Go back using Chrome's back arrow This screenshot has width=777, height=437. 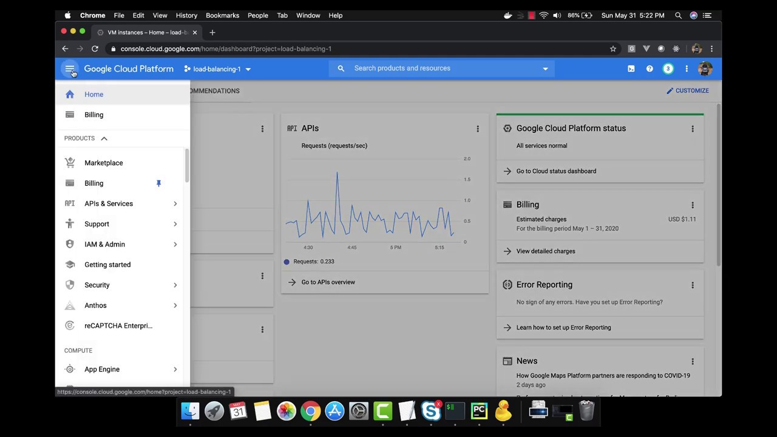pyautogui.click(x=65, y=49)
